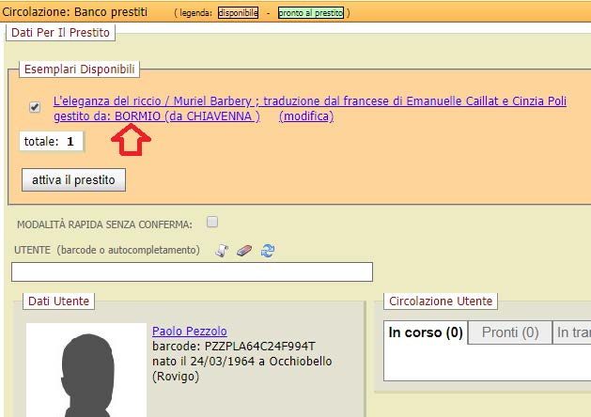The image size is (591, 417).
Task: Click the 'totale: 1' count box
Action: (52, 142)
